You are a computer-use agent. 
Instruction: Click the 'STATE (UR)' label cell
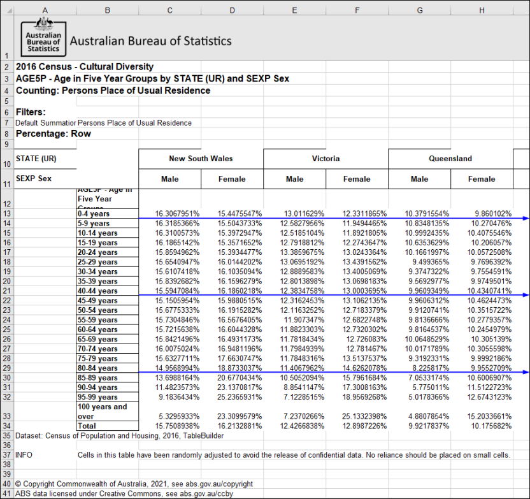click(x=45, y=159)
